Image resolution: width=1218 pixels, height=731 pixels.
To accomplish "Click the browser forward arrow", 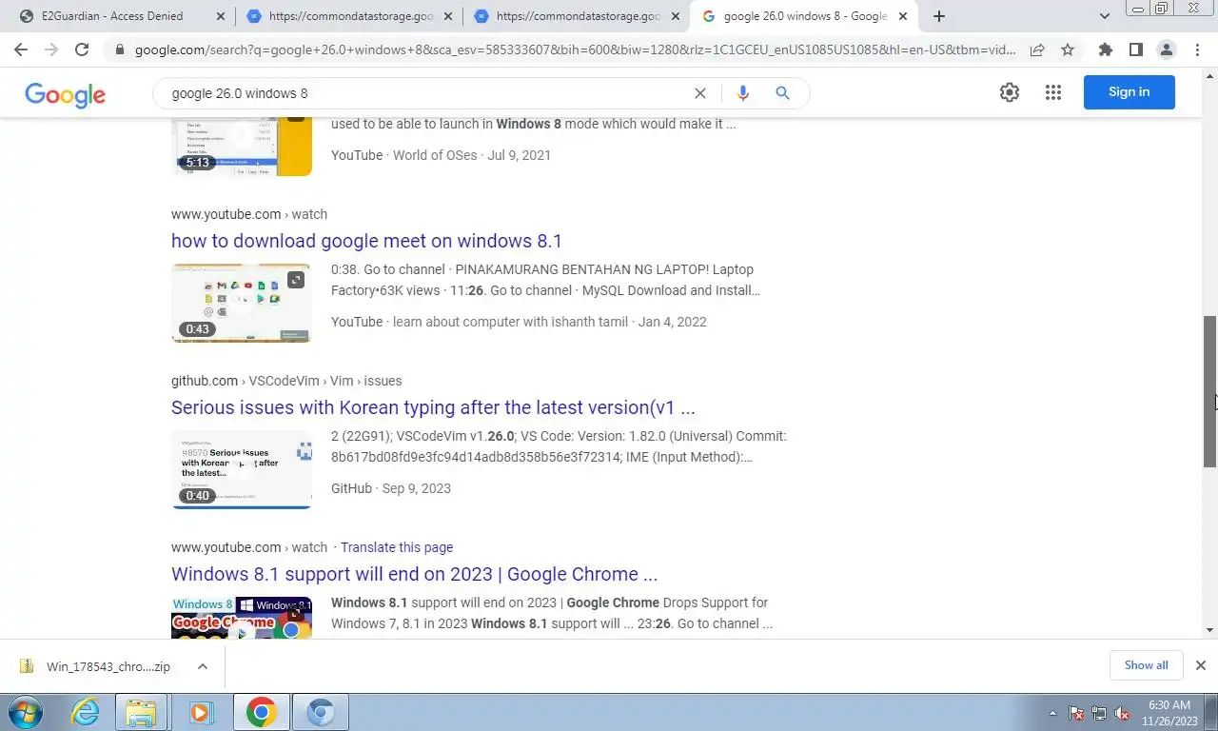I will pyautogui.click(x=51, y=49).
